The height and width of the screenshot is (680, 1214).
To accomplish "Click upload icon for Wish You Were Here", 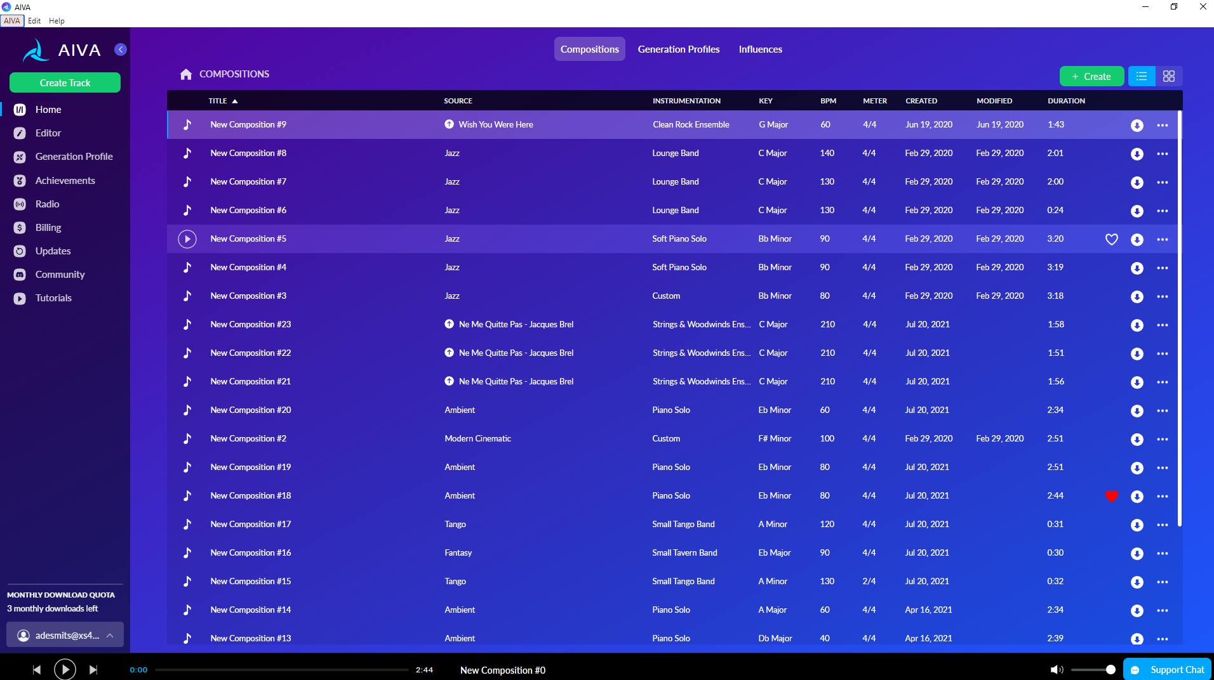I will (x=449, y=125).
